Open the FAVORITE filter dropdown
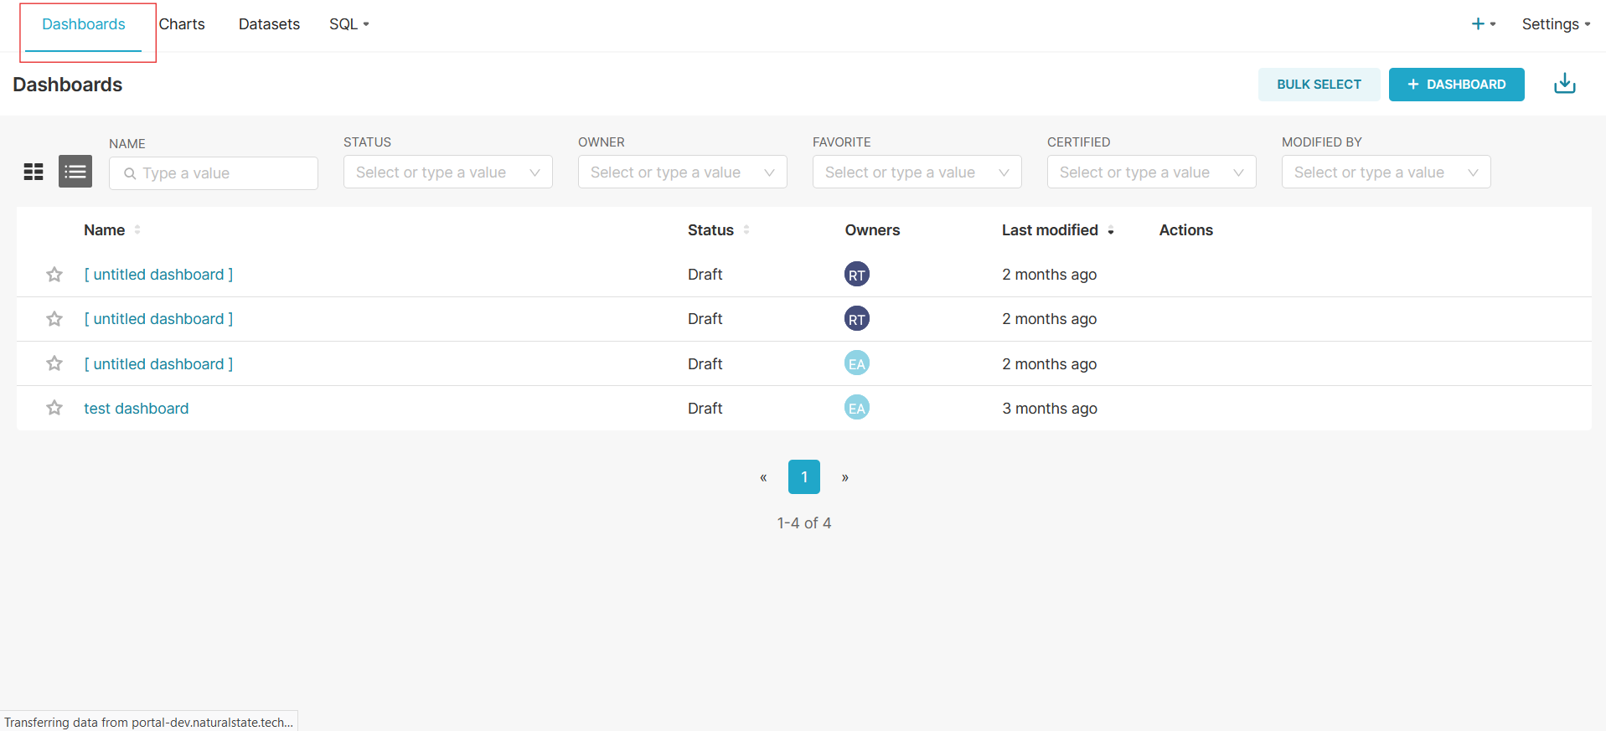This screenshot has height=731, width=1606. 917,172
